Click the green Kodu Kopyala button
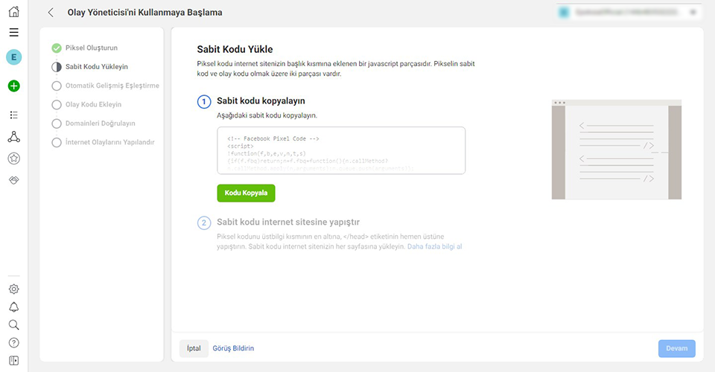This screenshot has height=372, width=715. 246,193
